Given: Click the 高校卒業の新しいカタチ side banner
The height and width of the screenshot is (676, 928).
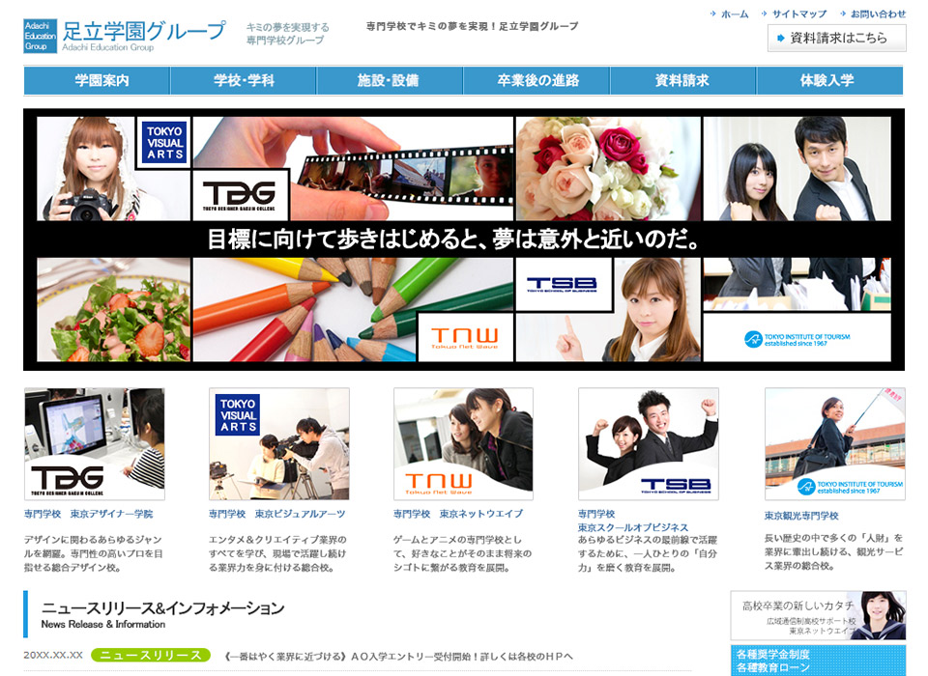Looking at the screenshot, I should (818, 615).
